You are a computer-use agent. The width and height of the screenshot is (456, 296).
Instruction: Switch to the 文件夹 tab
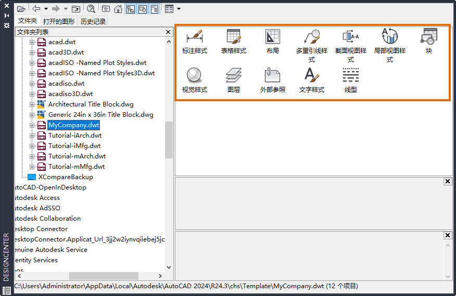point(28,21)
